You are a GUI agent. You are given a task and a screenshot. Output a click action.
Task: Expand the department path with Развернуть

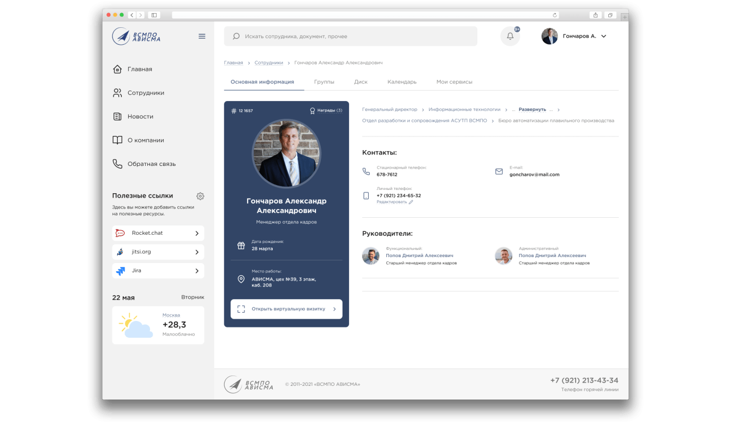click(532, 110)
